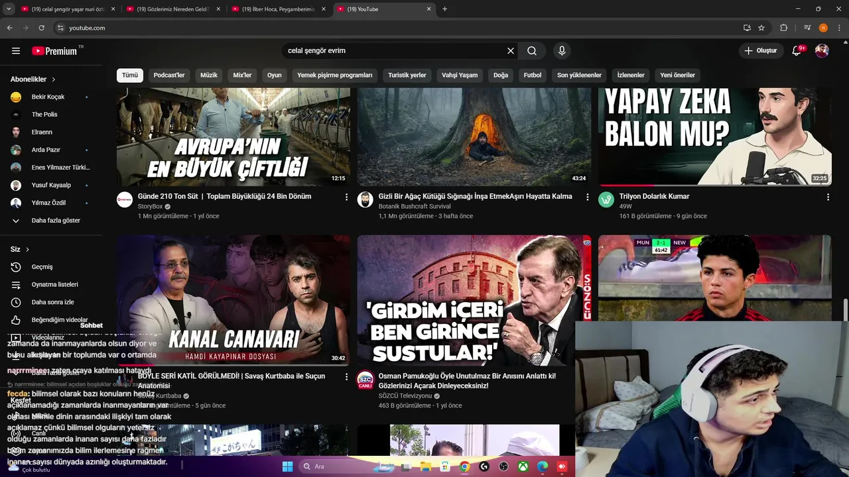Select the Podcast'ler filter chip
This screenshot has height=477, width=849.
(x=169, y=75)
